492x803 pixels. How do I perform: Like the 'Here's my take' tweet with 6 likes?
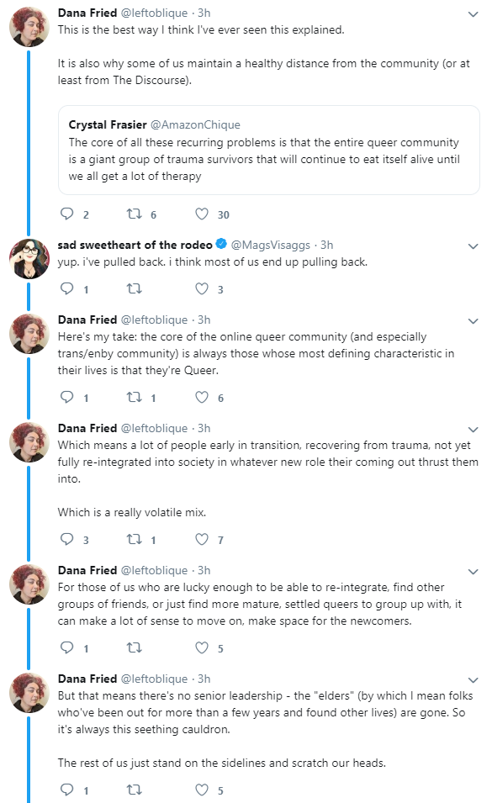[x=202, y=397]
